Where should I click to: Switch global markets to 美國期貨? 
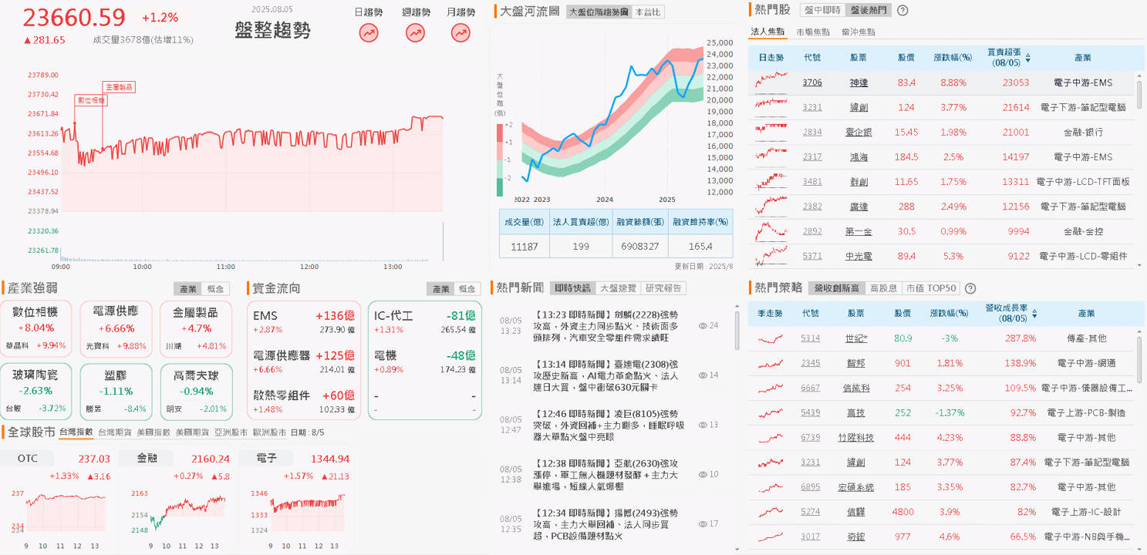(x=192, y=432)
